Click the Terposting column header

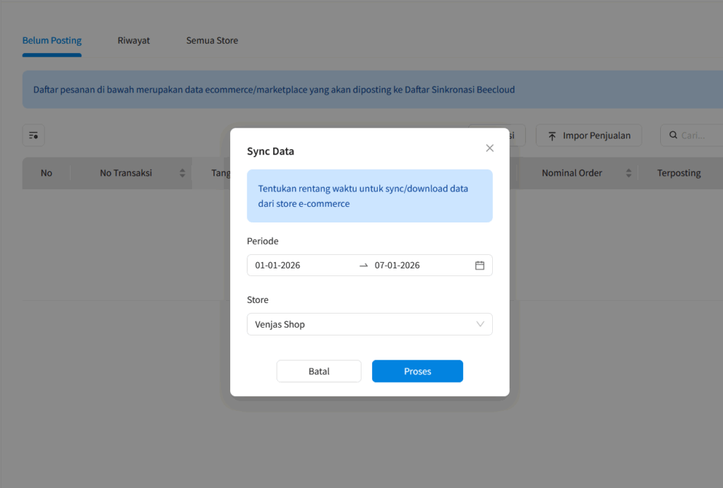(679, 172)
